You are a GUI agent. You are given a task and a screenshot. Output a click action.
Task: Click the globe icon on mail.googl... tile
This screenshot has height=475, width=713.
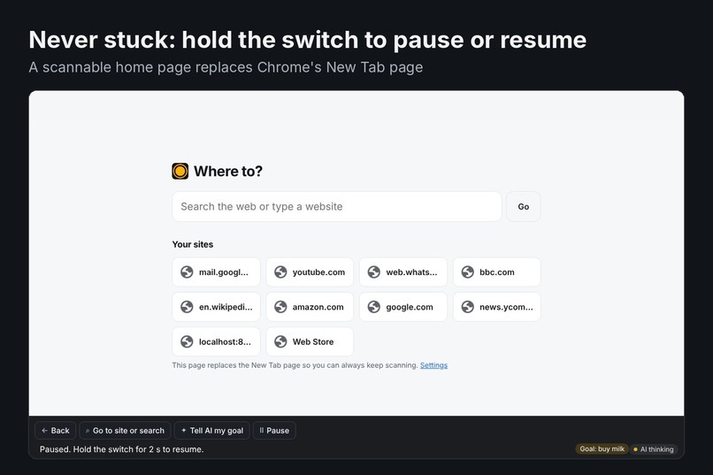(187, 272)
